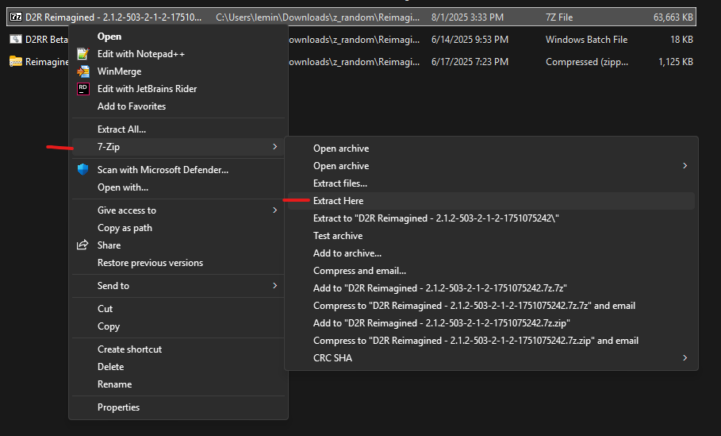The image size is (721, 436).
Task: Click the 6/17/2025 7:23 PM date cell
Action: pos(470,62)
